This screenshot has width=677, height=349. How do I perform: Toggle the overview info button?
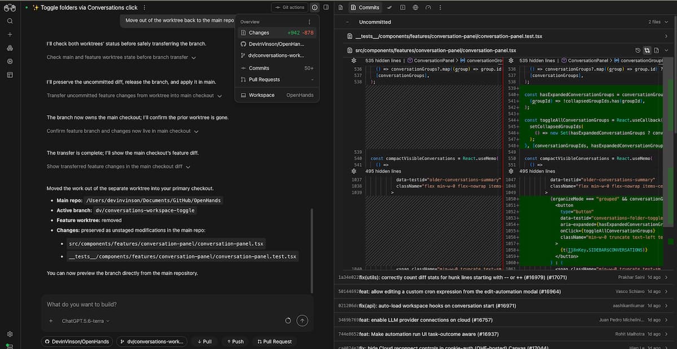pyautogui.click(x=314, y=7)
